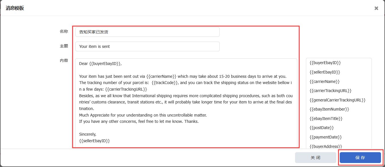The width and height of the screenshot is (385, 167).
Task: Click the 内容 label
Action: pos(64,60)
